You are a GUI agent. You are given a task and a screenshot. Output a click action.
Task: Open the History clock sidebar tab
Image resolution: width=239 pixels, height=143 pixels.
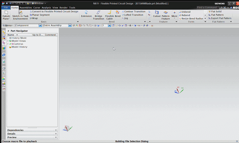coord(4,68)
